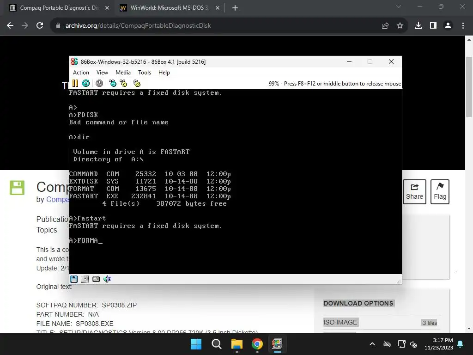Click inside the 86Box emulator screen
The height and width of the screenshot is (355, 473).
coord(235,181)
